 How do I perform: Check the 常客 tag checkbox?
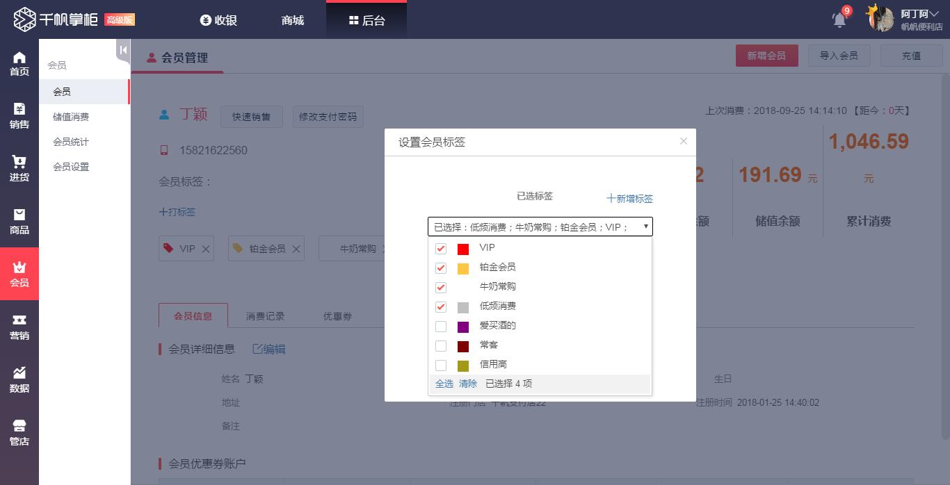pyautogui.click(x=440, y=345)
